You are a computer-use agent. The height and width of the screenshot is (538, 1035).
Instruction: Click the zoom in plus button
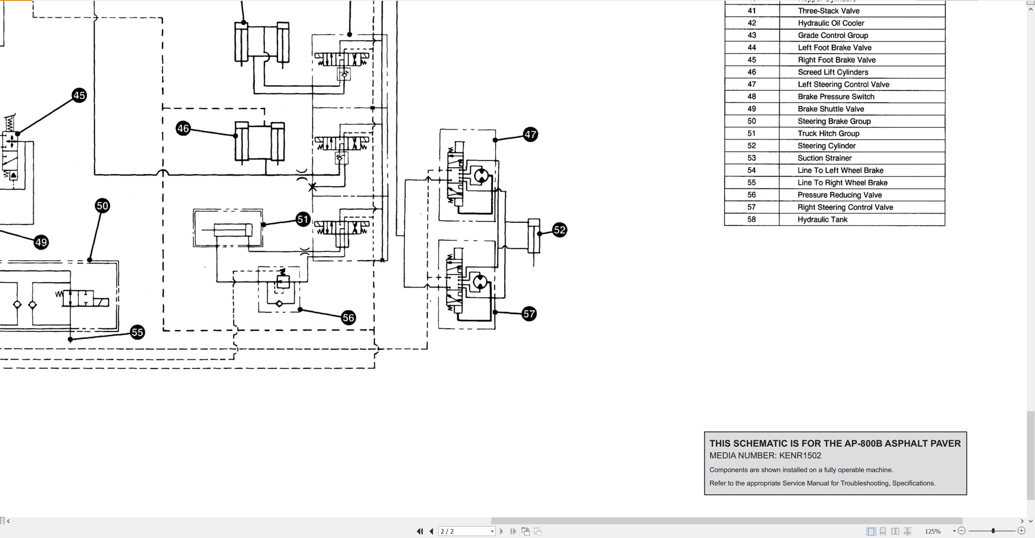tap(1021, 531)
